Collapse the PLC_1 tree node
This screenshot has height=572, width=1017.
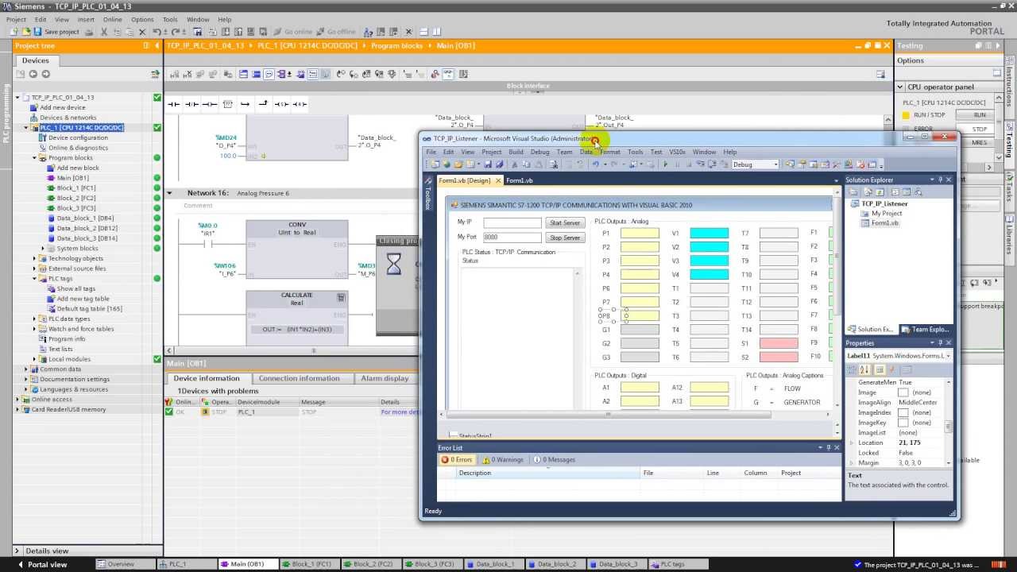26,127
